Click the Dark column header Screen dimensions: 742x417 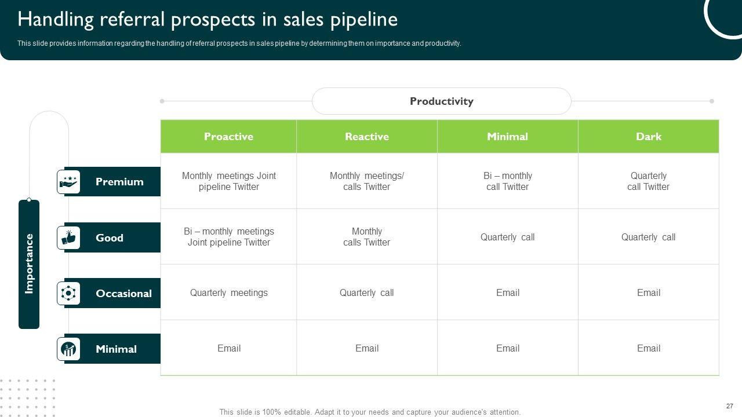click(x=648, y=137)
